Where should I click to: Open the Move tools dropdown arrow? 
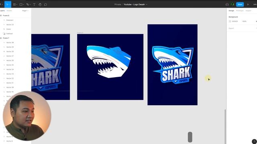pos(10,4)
